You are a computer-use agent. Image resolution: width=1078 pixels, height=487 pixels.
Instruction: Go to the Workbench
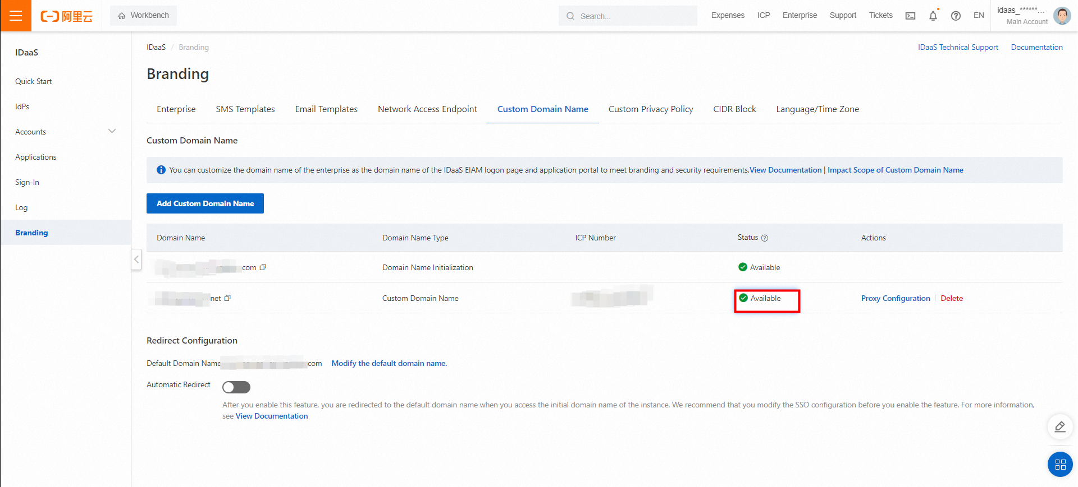pyautogui.click(x=144, y=16)
